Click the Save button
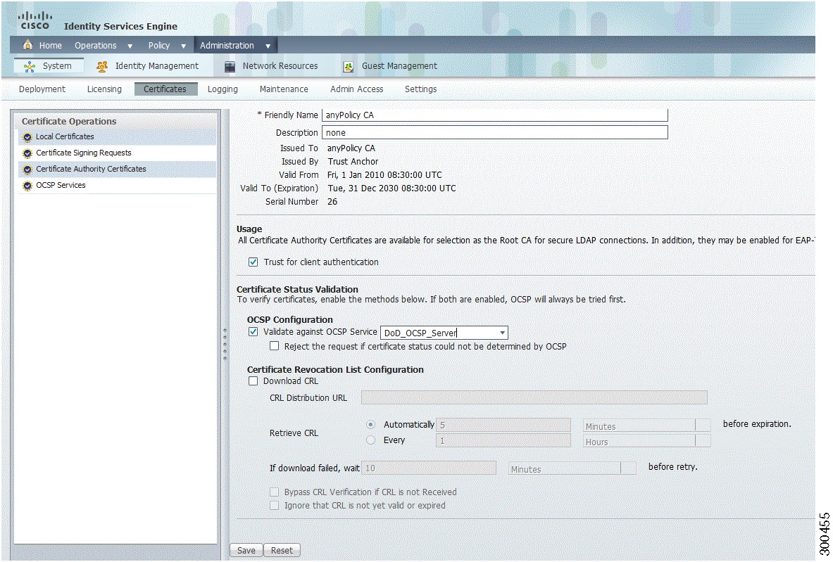This screenshot has width=833, height=562. (246, 550)
